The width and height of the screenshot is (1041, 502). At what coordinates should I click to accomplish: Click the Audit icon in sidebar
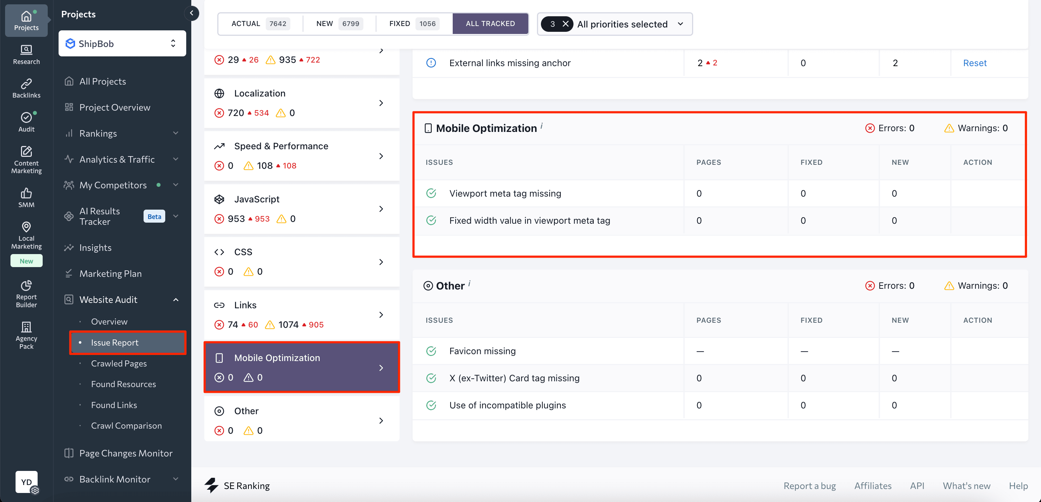26,121
